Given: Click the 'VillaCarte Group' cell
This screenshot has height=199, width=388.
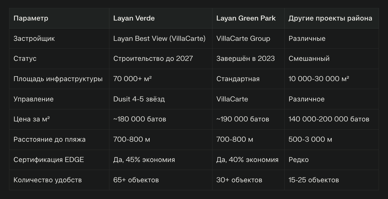Looking at the screenshot, I should [243, 39].
